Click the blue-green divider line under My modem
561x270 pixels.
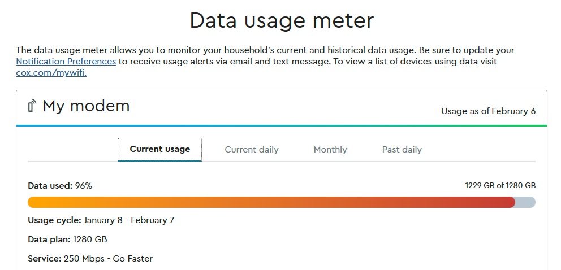pos(281,125)
